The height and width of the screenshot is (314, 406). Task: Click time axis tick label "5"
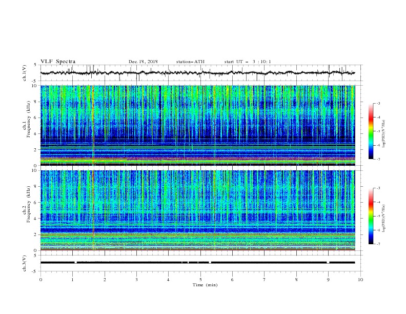pos(200,280)
